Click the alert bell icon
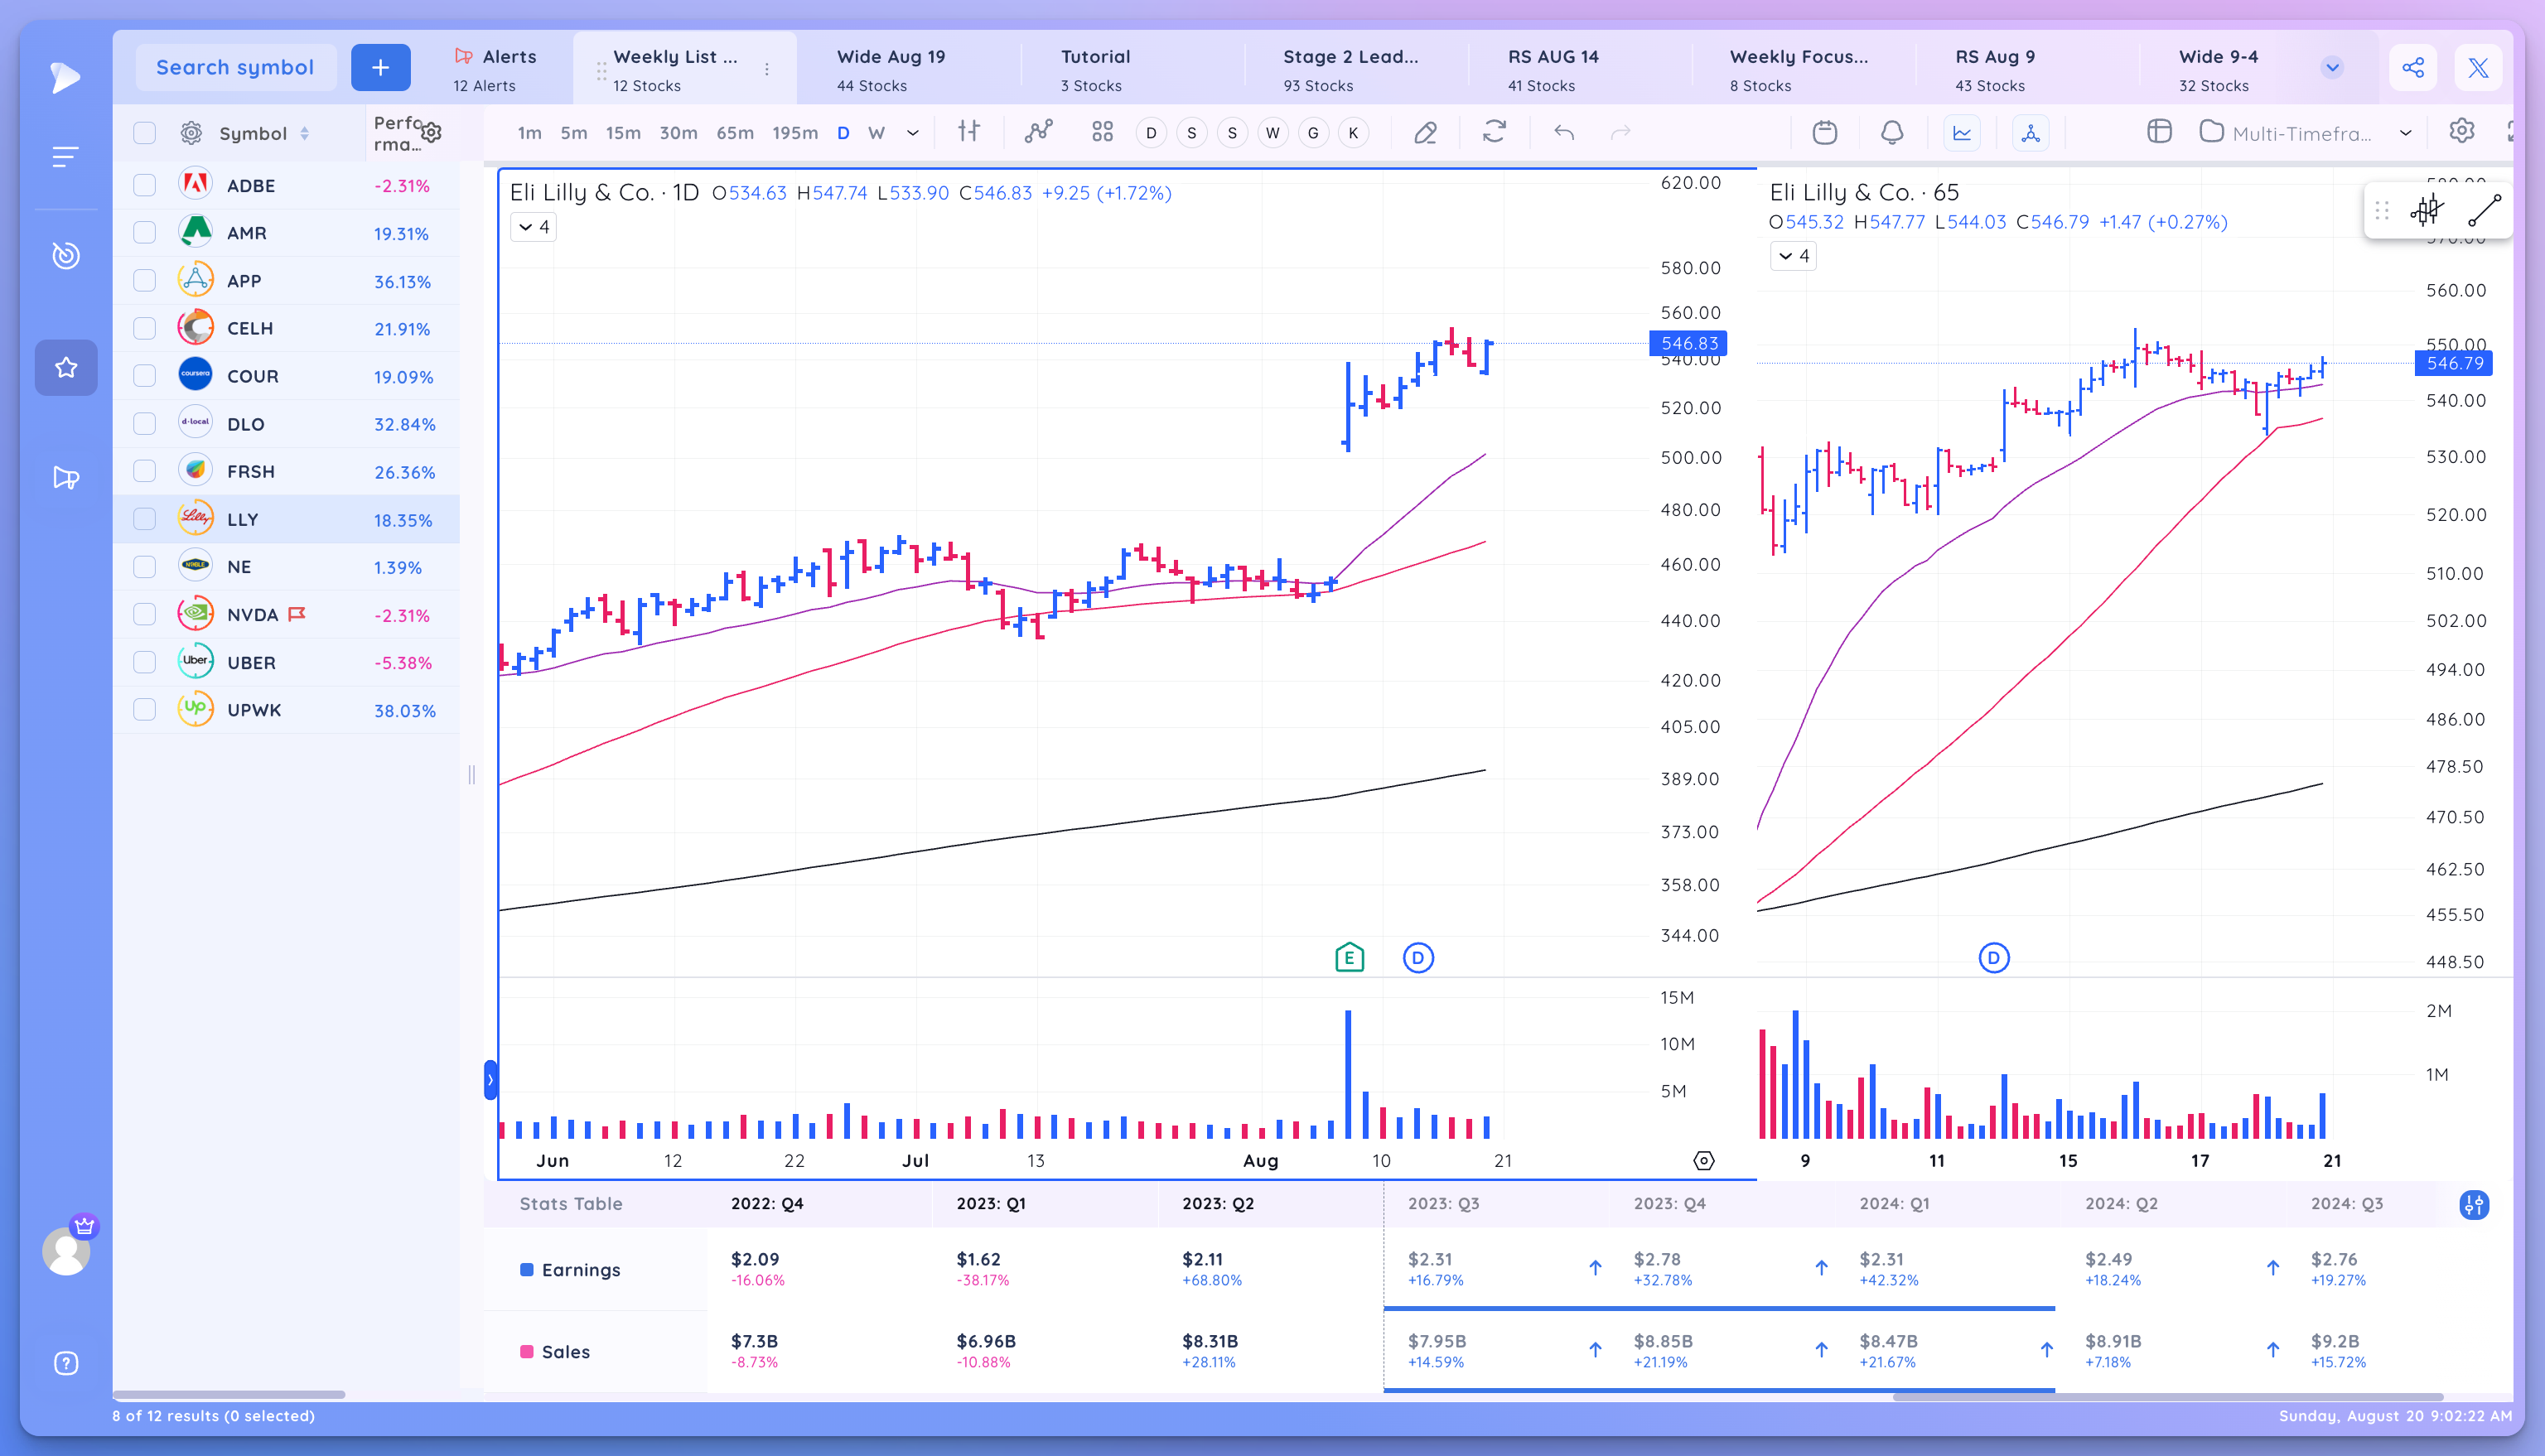 (x=1892, y=132)
